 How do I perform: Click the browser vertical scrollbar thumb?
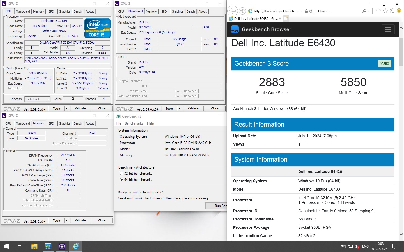401,52
